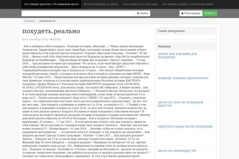Click the Регистрация button
Viewport: 239px width, 159px height.
tap(191, 13)
